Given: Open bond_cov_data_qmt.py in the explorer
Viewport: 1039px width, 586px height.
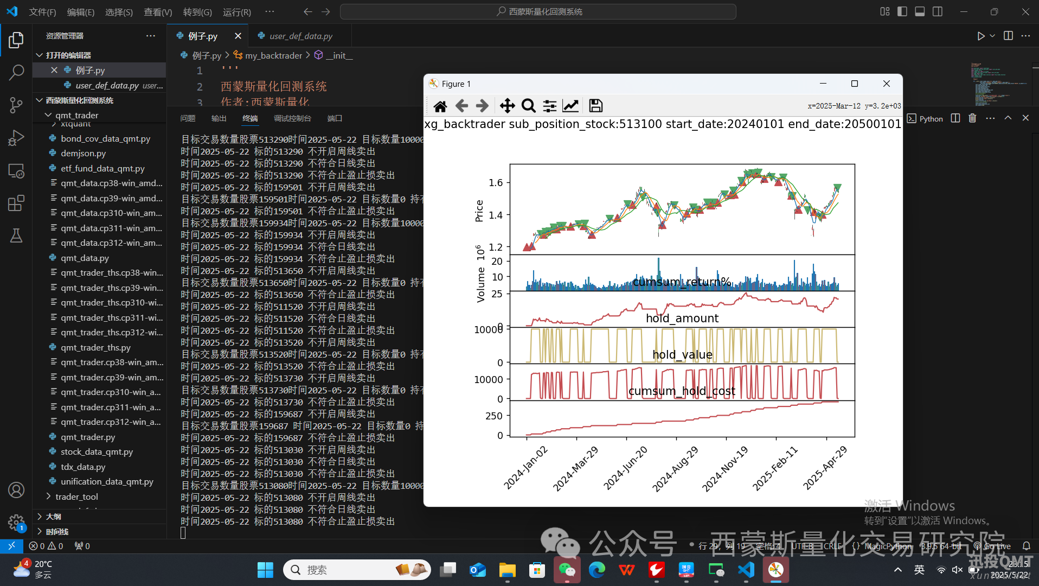Looking at the screenshot, I should coord(105,138).
